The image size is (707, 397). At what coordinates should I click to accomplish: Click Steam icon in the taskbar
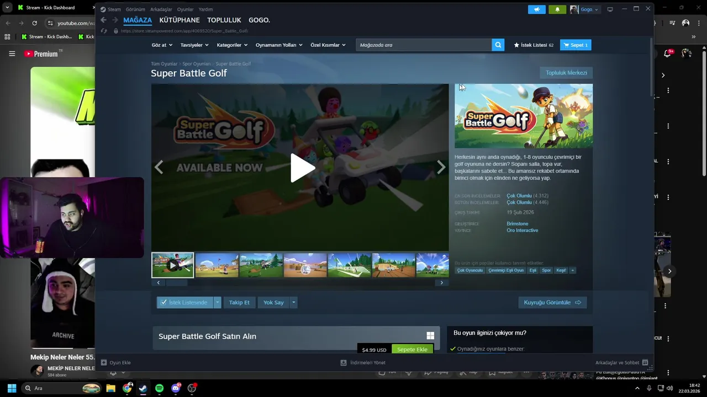(143, 388)
